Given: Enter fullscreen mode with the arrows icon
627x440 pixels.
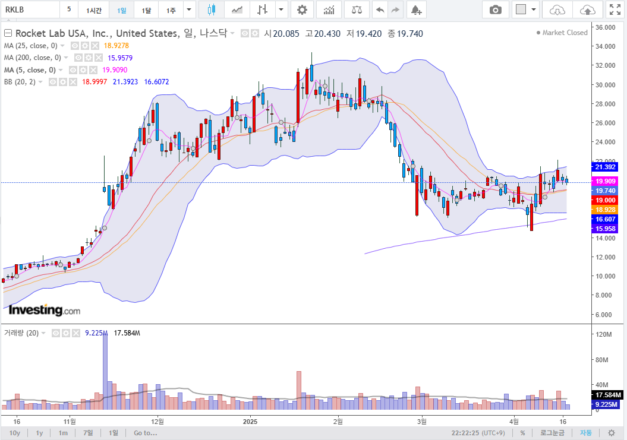Looking at the screenshot, I should pos(615,10).
